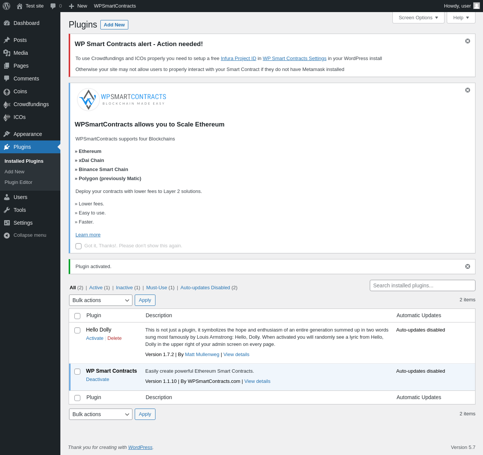Screen dimensions: 483x455
Task: Show All plugins filter
Action: pyautogui.click(x=73, y=287)
